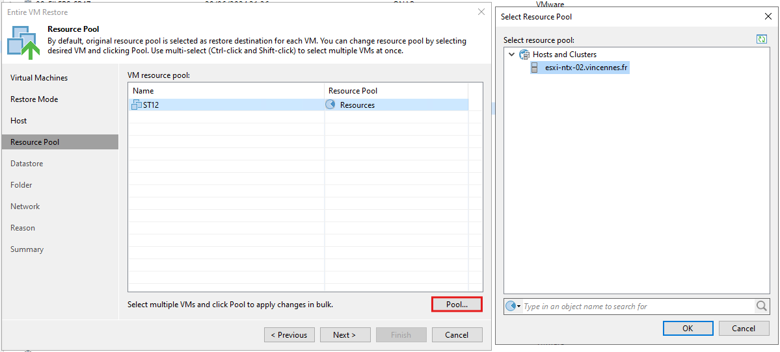The image size is (780, 352).
Task: Click the Entire VM Restore wizard icon
Action: [x=23, y=42]
